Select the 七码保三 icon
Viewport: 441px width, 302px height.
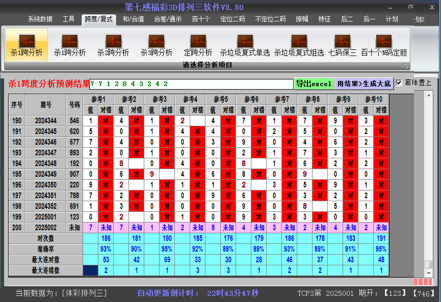(x=342, y=45)
